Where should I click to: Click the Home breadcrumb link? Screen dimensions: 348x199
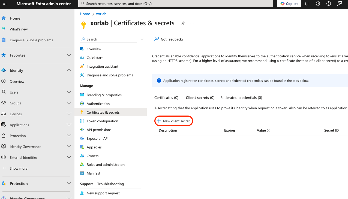85,14
